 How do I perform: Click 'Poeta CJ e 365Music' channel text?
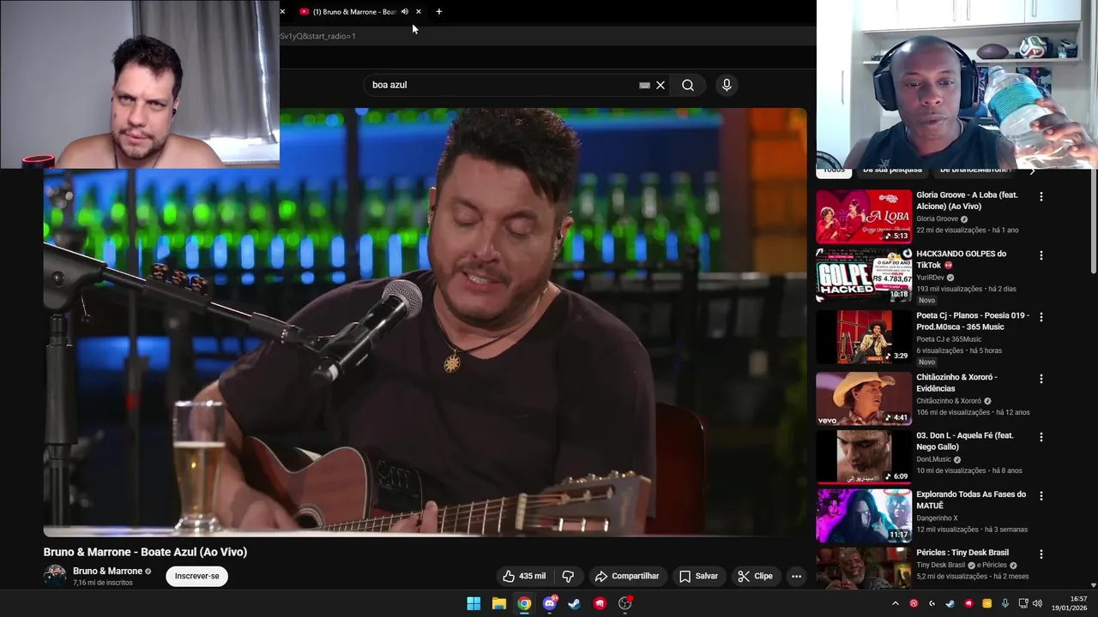pos(949,339)
